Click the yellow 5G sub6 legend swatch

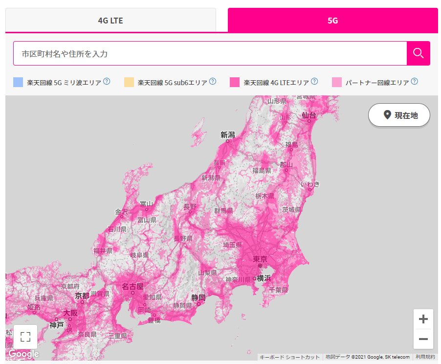(129, 82)
